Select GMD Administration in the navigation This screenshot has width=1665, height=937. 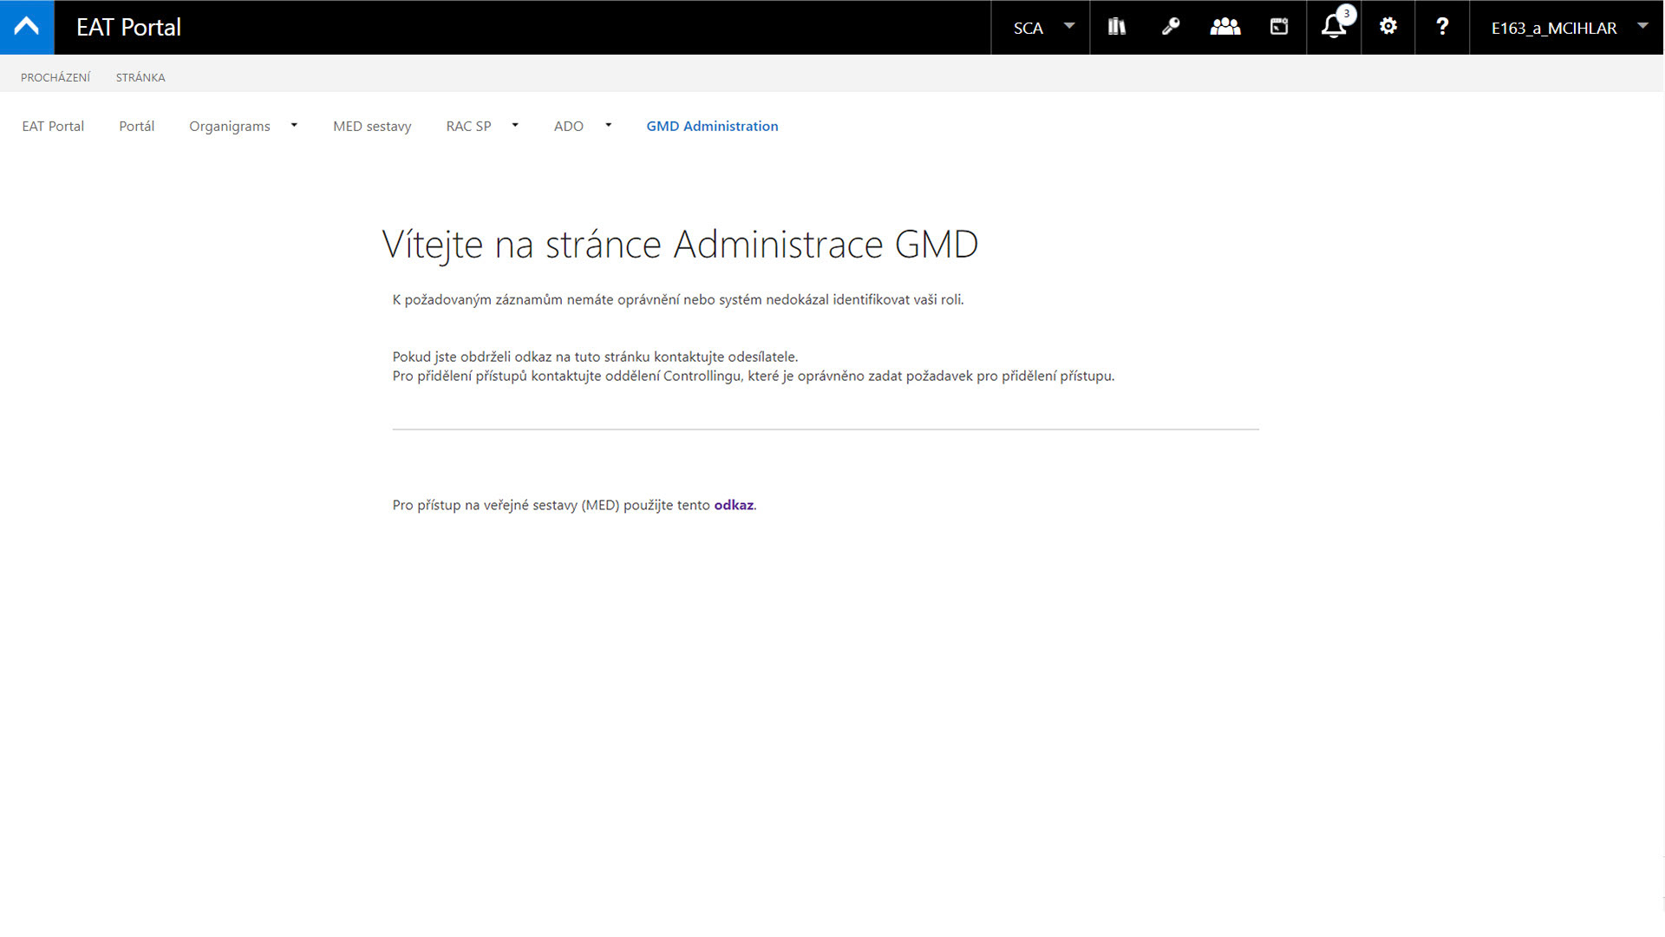pyautogui.click(x=712, y=126)
